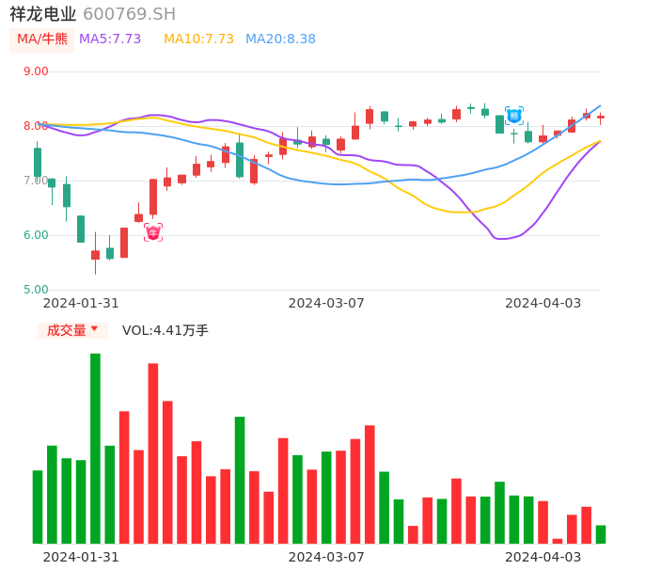Select the tallest green volume bar

(95, 448)
